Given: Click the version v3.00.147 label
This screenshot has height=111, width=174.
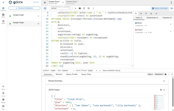Looking at the screenshot, I should (36, 2).
